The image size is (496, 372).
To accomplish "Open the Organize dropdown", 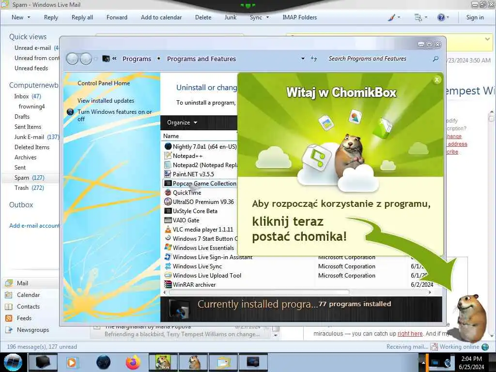I will [182, 123].
